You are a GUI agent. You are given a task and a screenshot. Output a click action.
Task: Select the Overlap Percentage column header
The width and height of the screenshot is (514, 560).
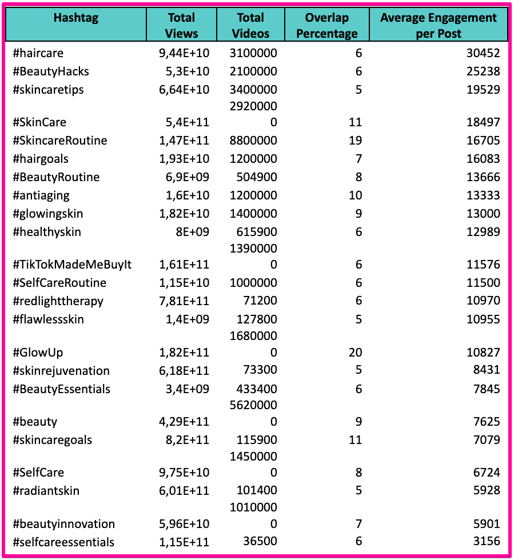tap(326, 26)
